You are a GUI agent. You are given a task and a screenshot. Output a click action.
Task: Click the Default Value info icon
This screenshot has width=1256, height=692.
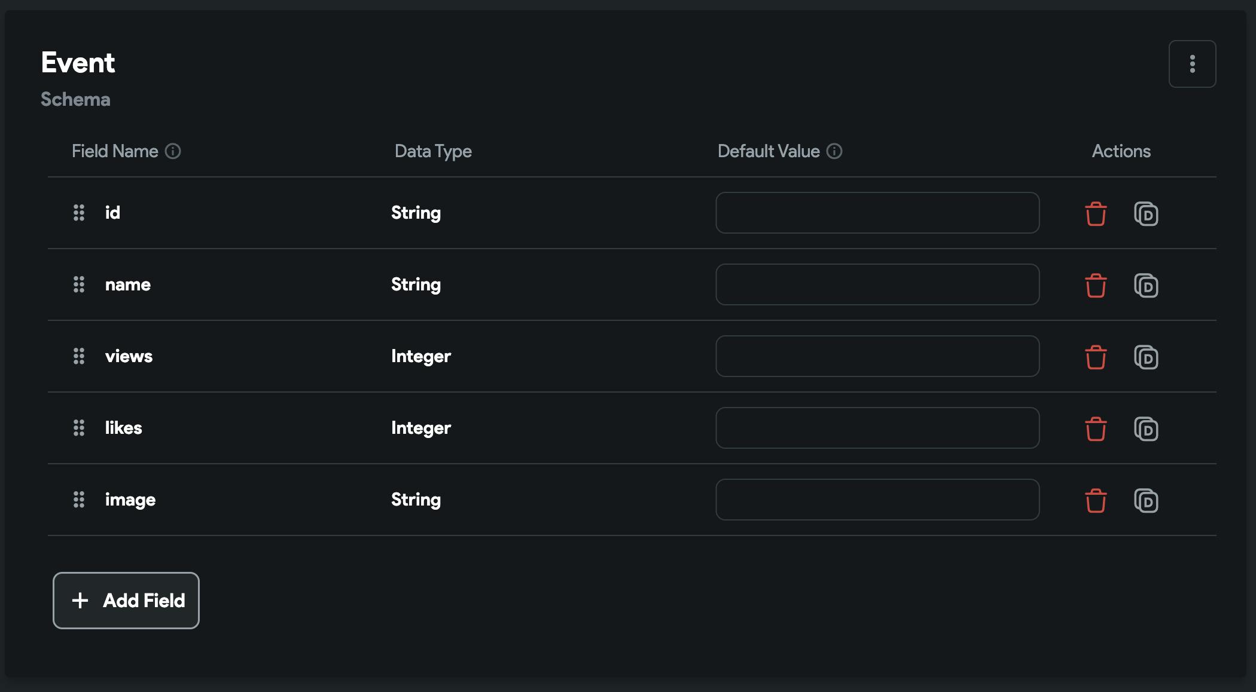834,151
